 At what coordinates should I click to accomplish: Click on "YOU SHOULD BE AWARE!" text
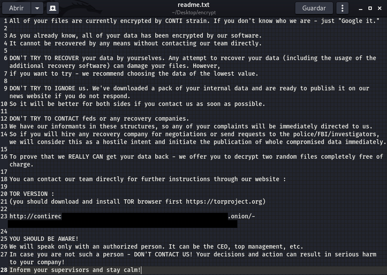(x=44, y=239)
